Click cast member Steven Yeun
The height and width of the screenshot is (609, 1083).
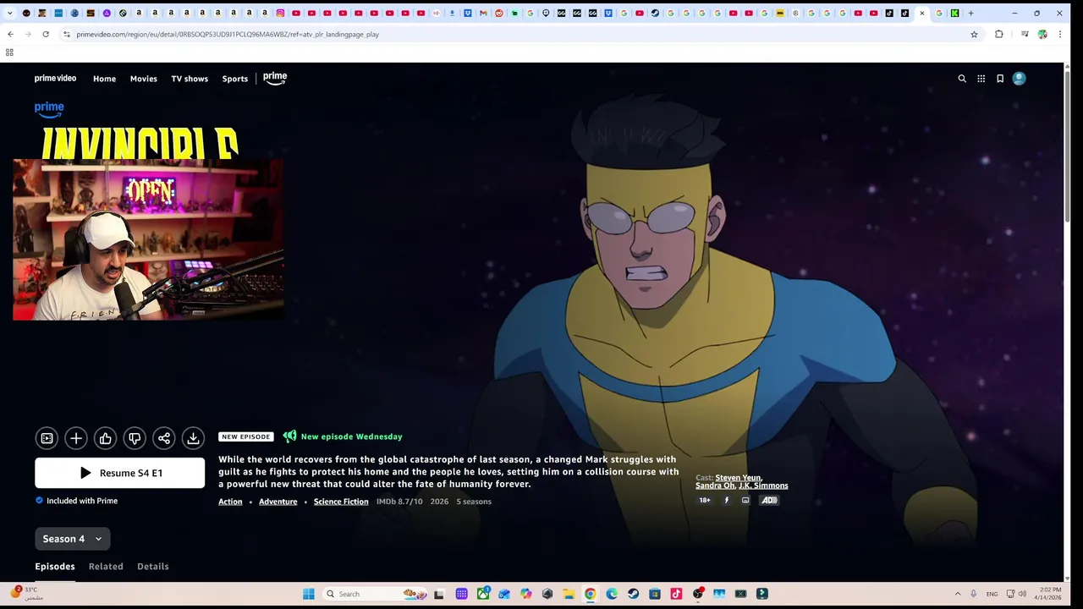coord(739,478)
